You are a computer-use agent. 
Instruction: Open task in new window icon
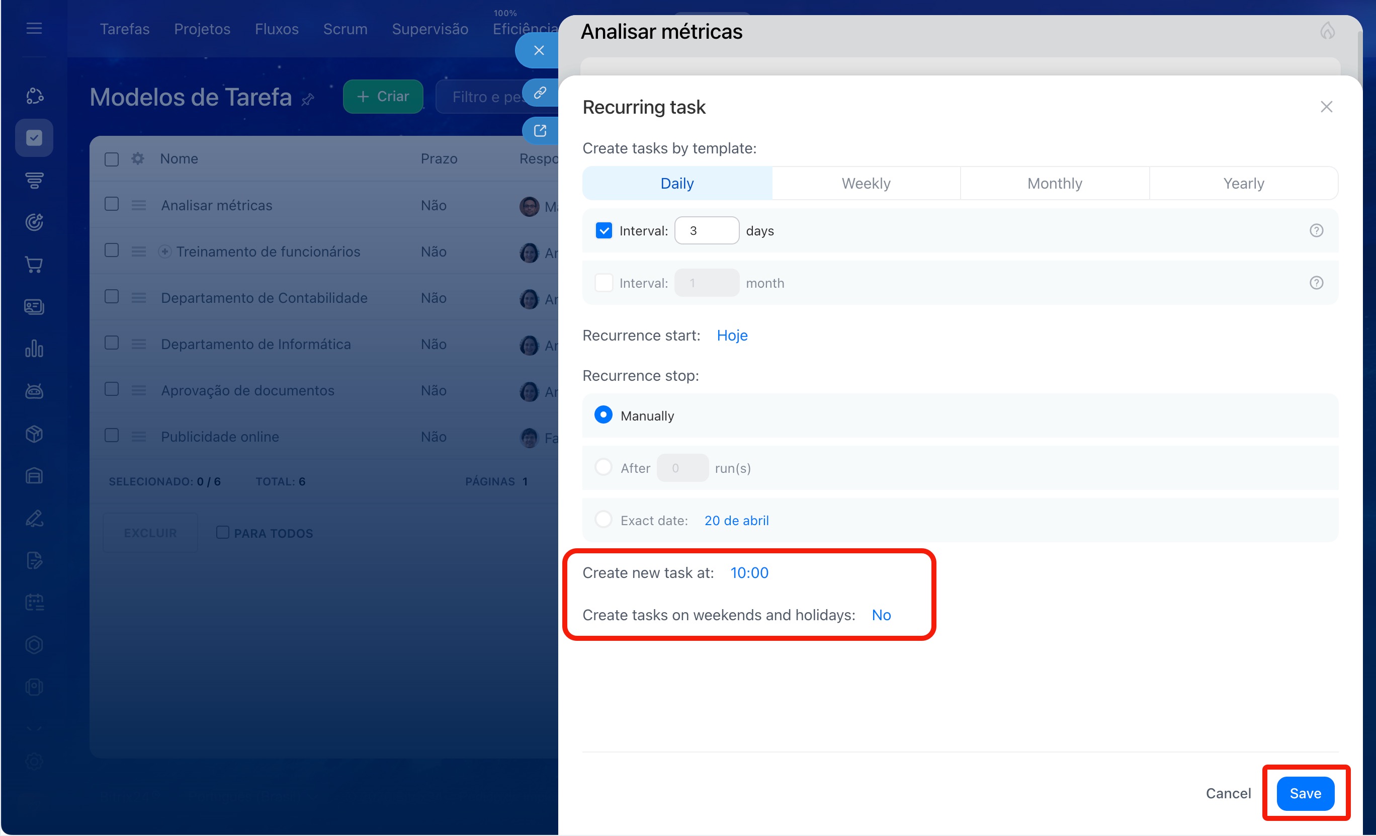click(540, 131)
